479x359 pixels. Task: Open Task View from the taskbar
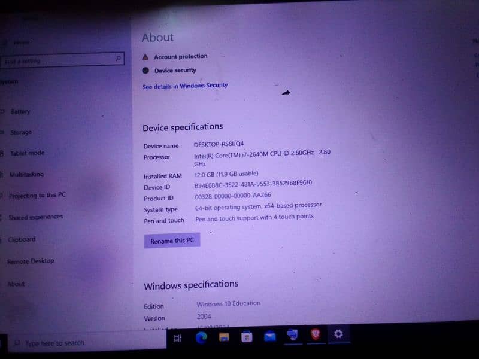[177, 339]
